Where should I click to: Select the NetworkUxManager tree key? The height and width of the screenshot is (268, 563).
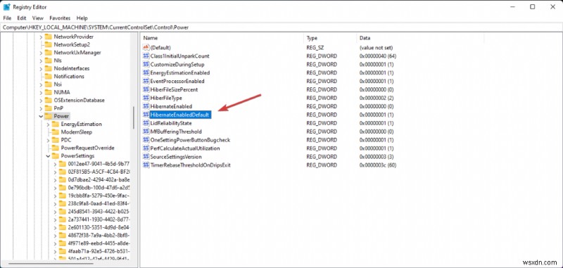coord(77,53)
